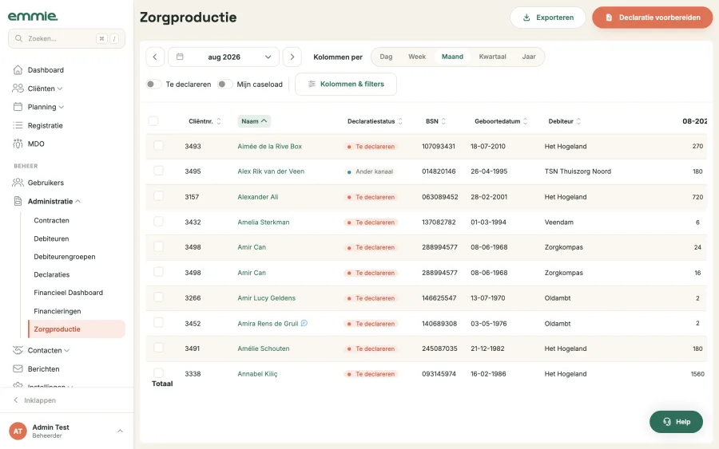Click the MDO group icon
The width and height of the screenshot is (719, 449).
tap(18, 144)
